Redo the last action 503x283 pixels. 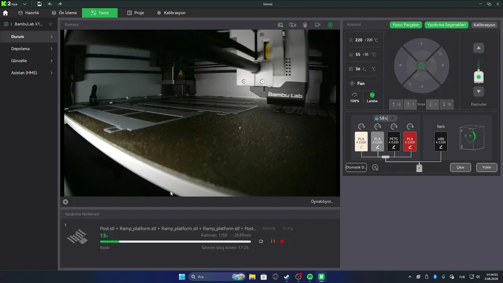coord(60,4)
